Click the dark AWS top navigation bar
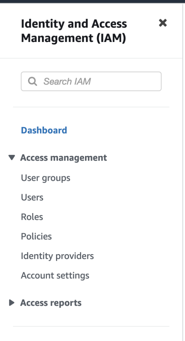The image size is (185, 341). [x=93, y=1]
